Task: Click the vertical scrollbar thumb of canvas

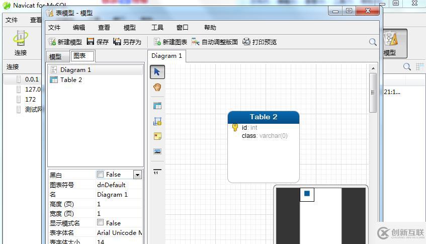Action: pyautogui.click(x=373, y=93)
